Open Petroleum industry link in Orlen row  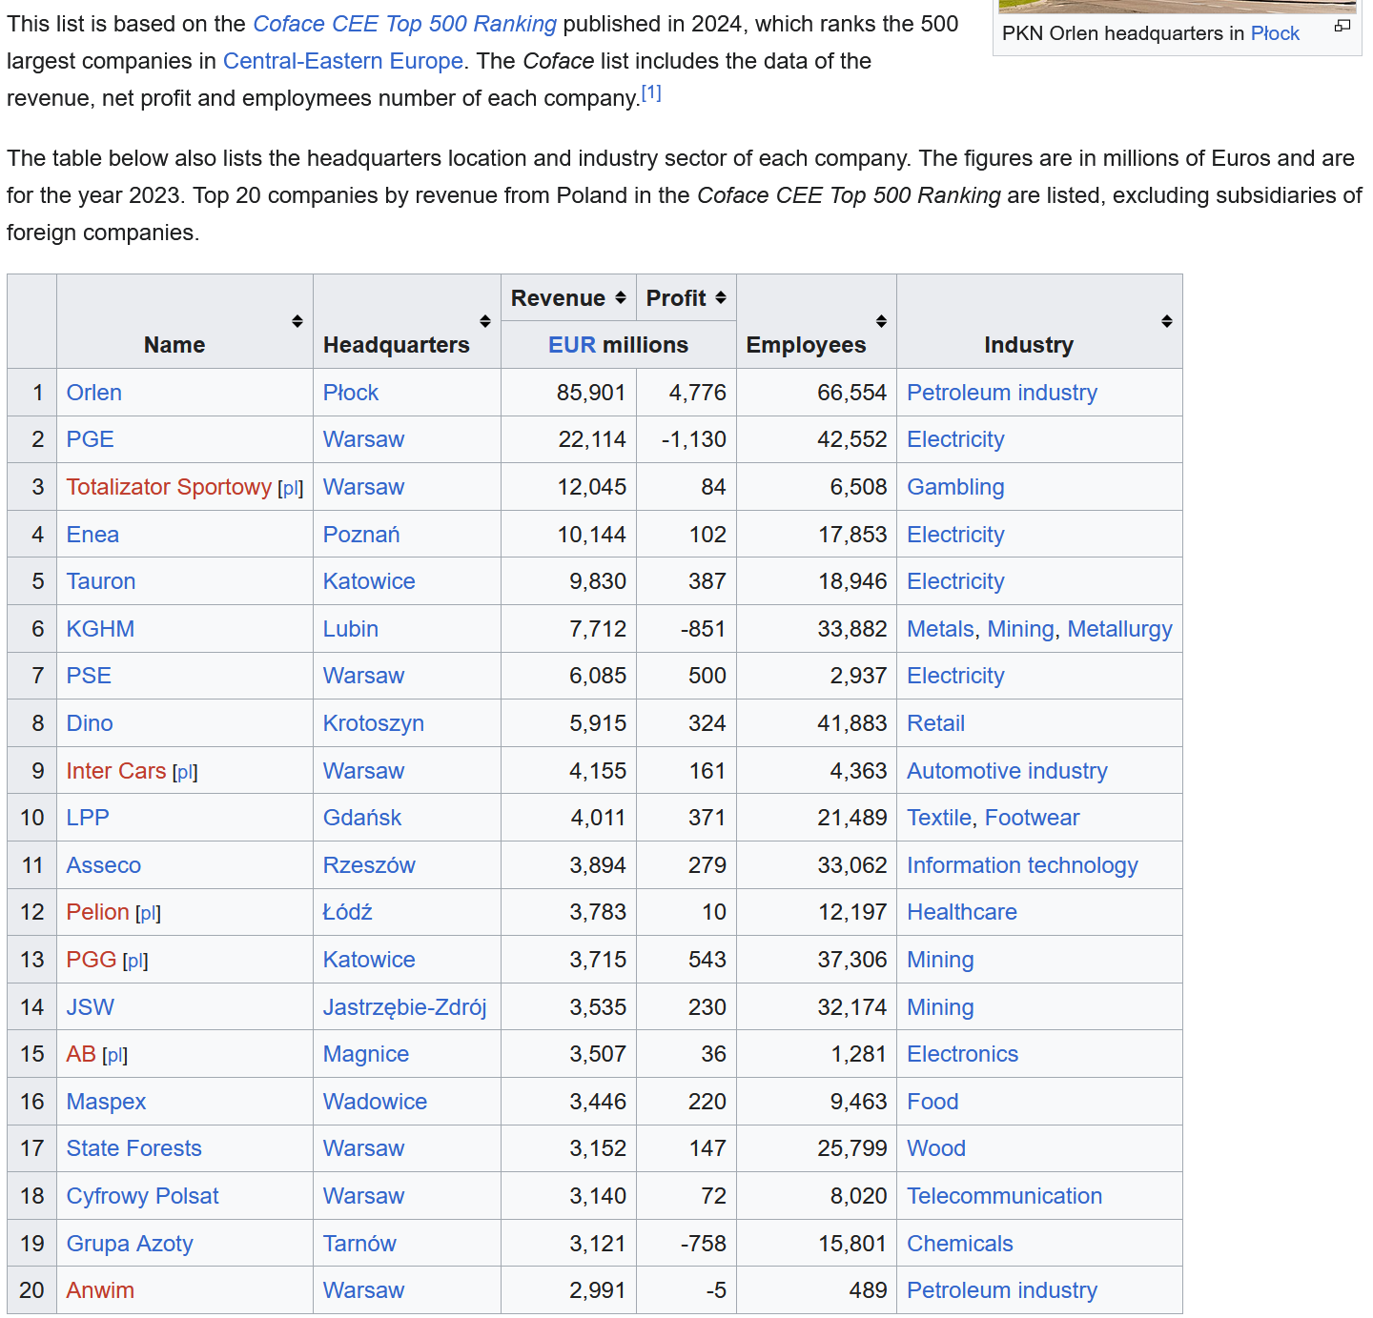[x=1002, y=393]
